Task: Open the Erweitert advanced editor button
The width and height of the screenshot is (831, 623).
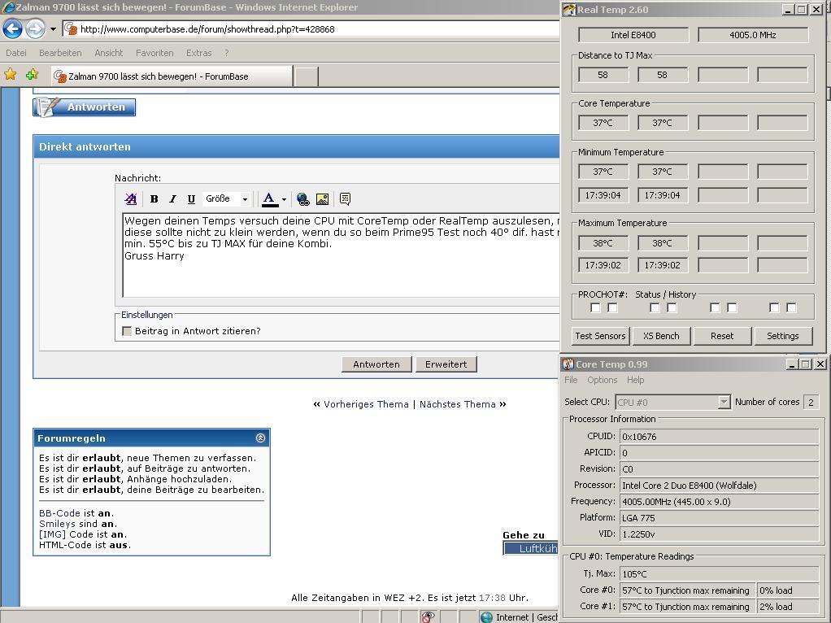Action: coord(446,364)
